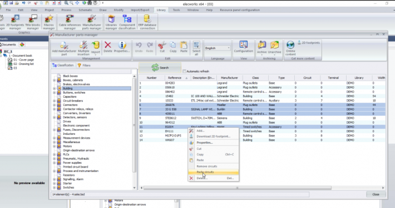Select Properties... in the context menu
395x208 pixels.
[x=213, y=143]
